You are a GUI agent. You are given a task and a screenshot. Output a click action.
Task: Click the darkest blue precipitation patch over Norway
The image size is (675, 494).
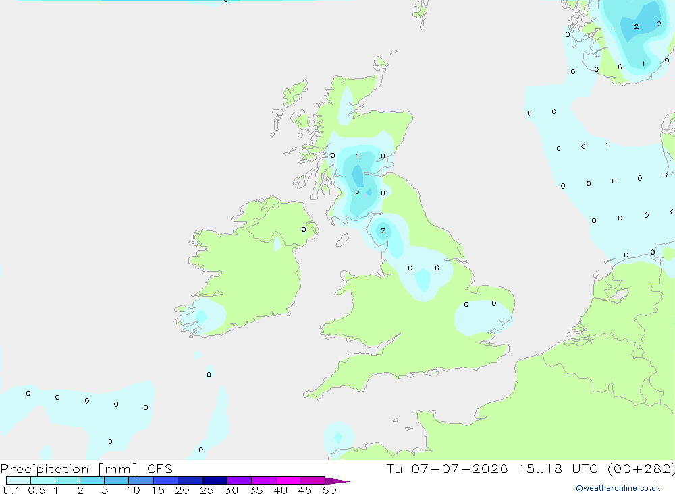coord(641,22)
